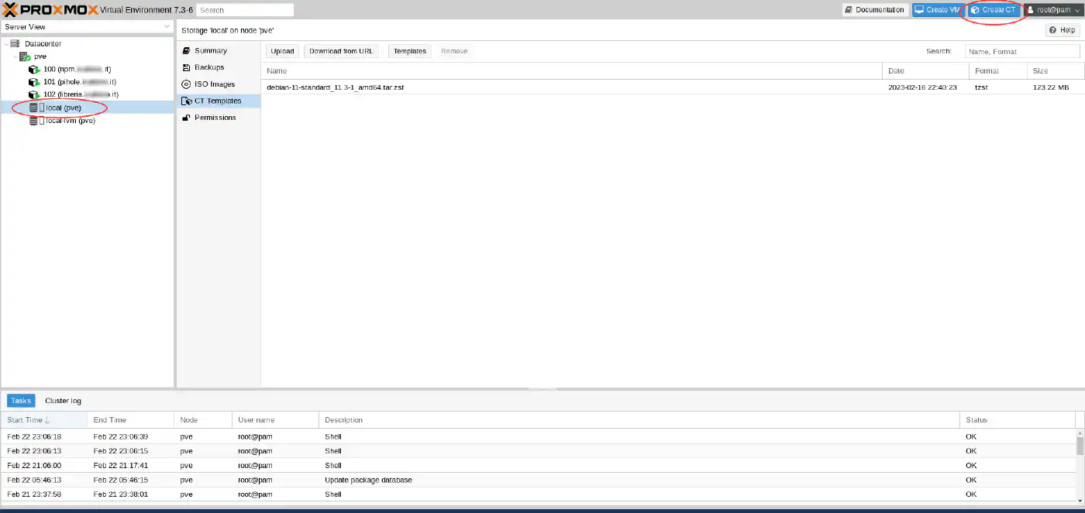Select task started Feb 22 21:06:00

pyautogui.click(x=538, y=466)
